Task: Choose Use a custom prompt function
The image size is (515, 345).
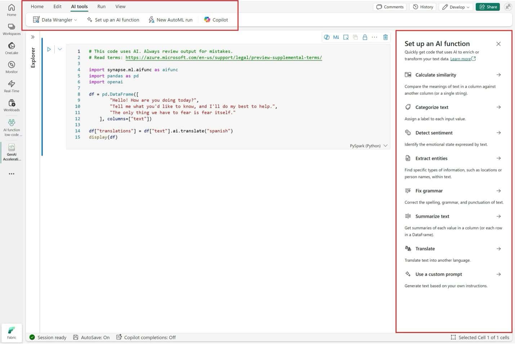Action: point(453,274)
